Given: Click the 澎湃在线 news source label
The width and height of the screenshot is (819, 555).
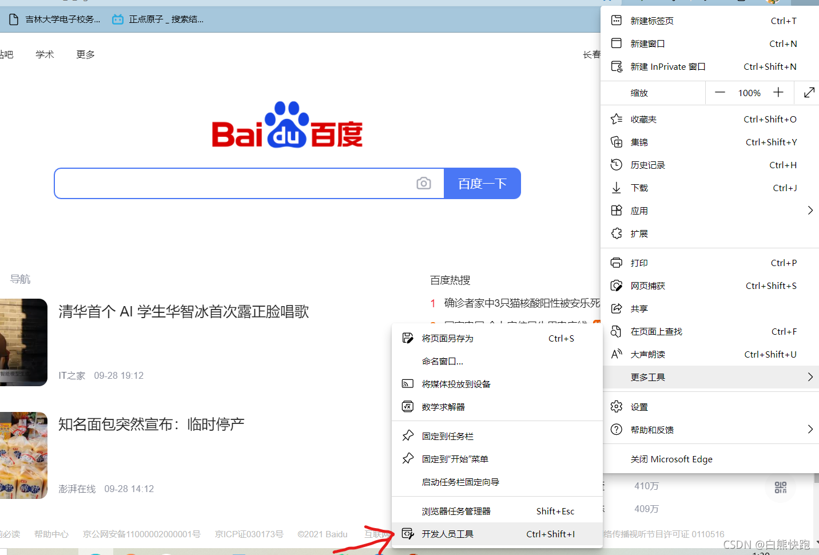Looking at the screenshot, I should coord(77,489).
